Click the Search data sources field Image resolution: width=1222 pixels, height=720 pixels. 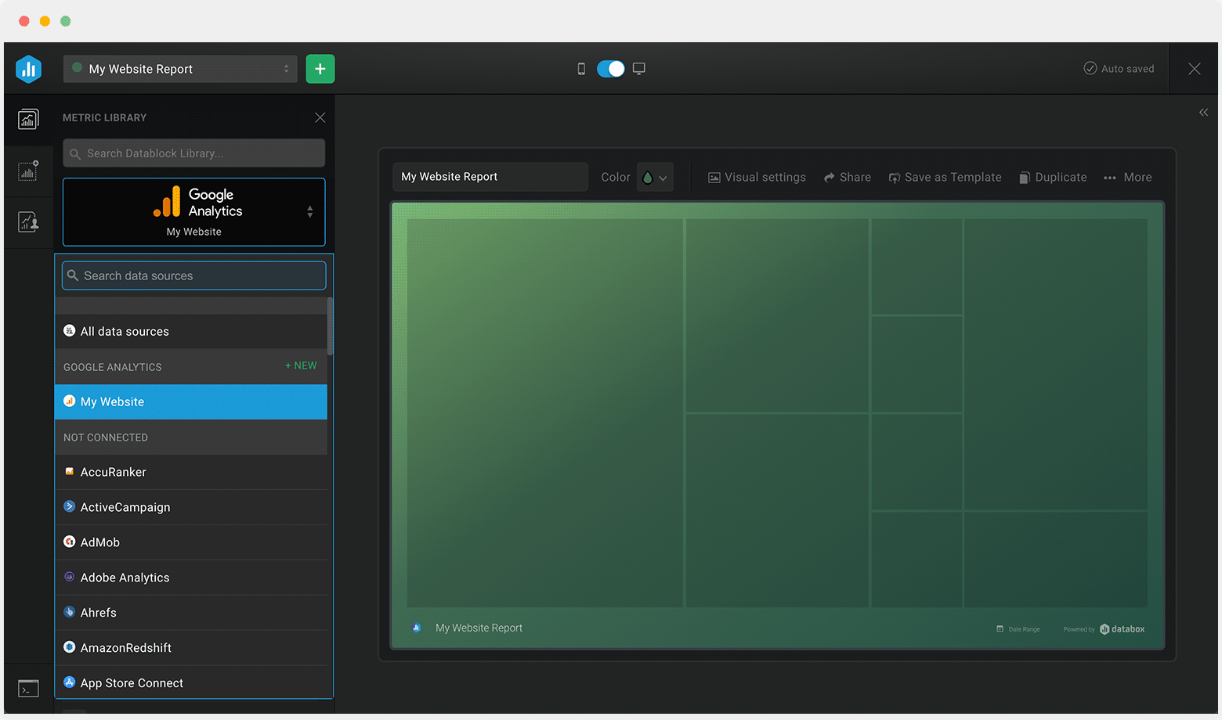point(193,275)
